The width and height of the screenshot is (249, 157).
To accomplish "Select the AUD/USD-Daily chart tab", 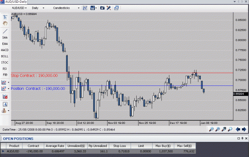I will [x=14, y=2].
